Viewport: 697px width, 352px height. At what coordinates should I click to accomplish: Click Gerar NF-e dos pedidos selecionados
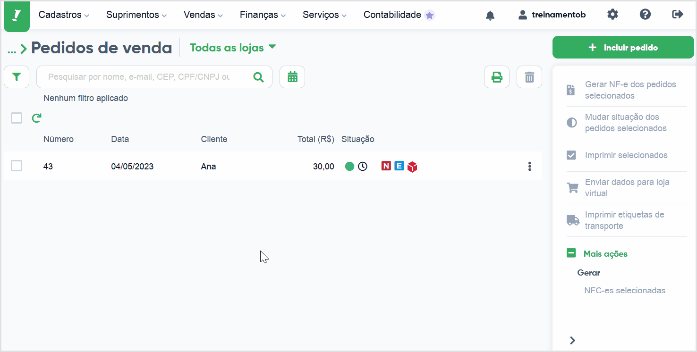pos(630,90)
